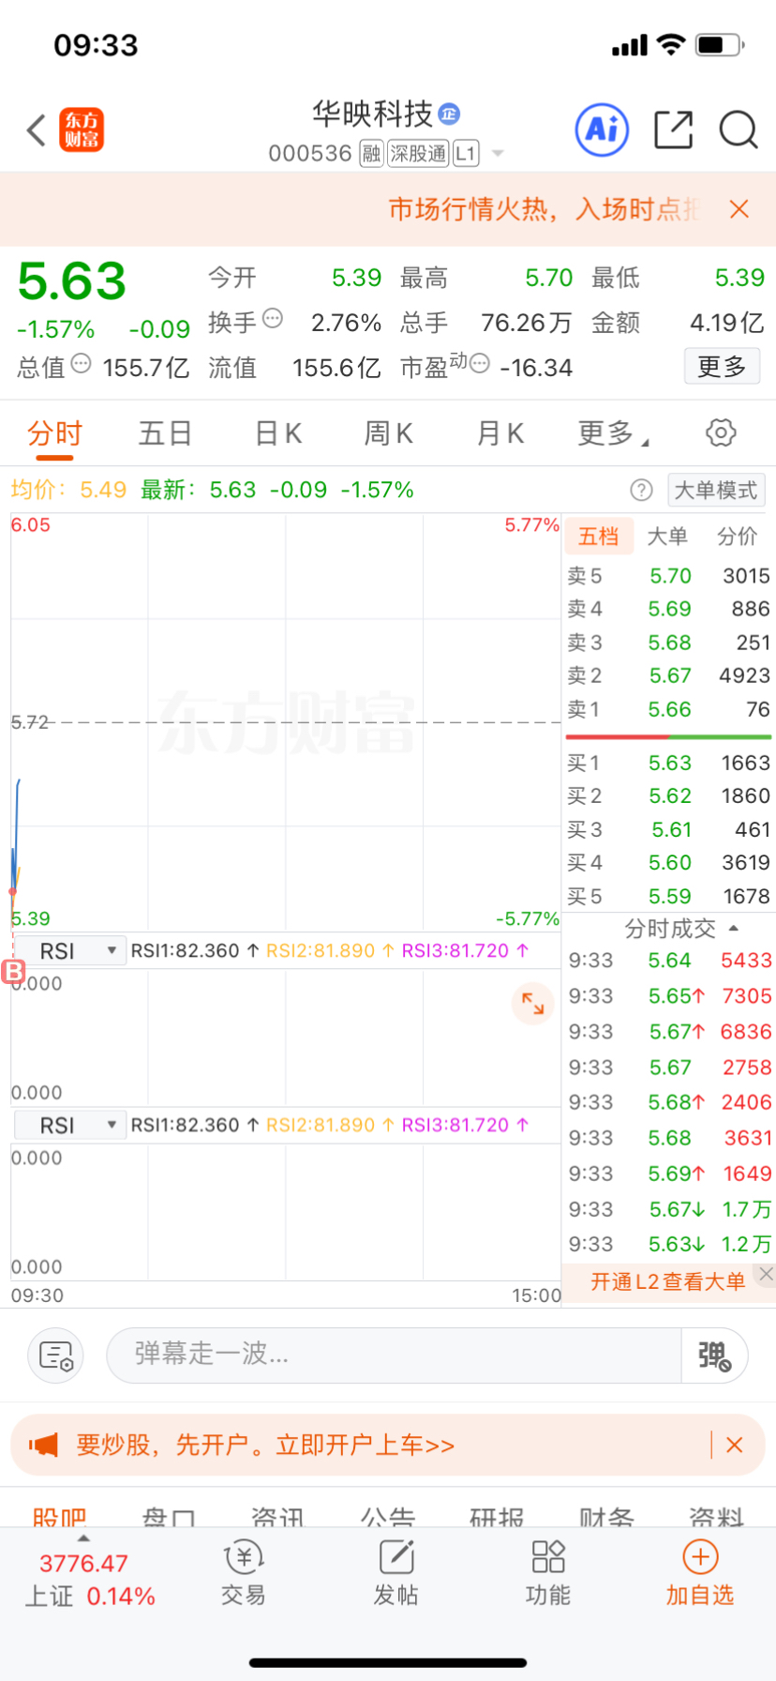This screenshot has height=1681, width=776.
Task: Tap 立即开户上车 link
Action: coord(365,1445)
